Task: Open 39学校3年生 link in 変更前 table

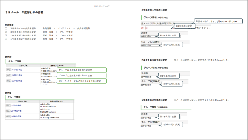Action: 17,81
